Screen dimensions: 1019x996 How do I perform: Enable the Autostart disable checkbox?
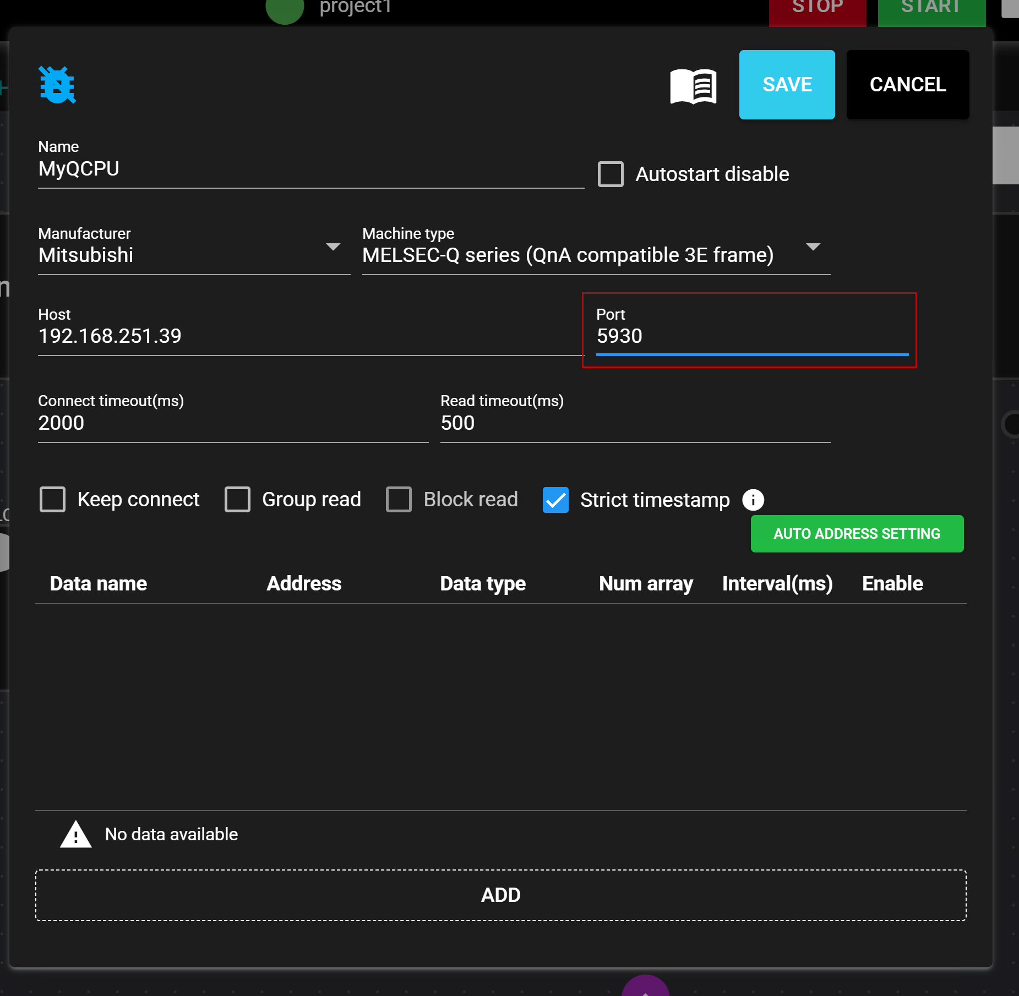tap(611, 174)
